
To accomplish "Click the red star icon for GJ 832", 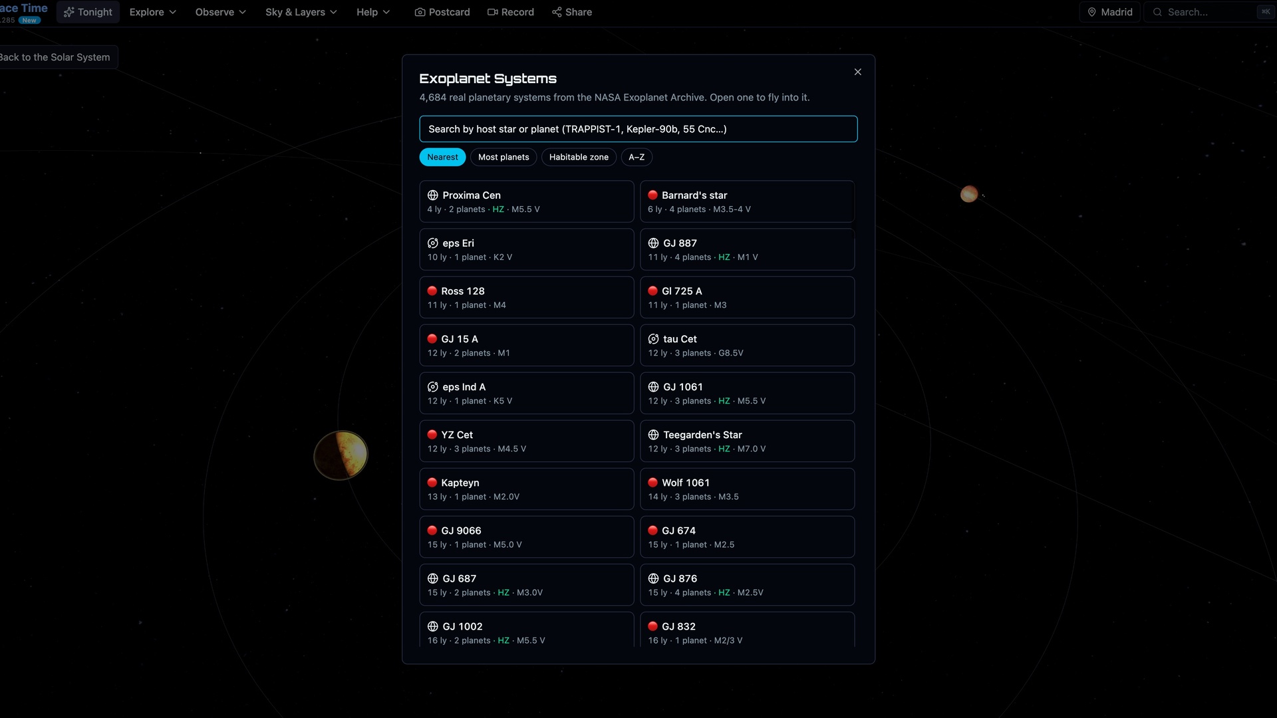I will [653, 626].
